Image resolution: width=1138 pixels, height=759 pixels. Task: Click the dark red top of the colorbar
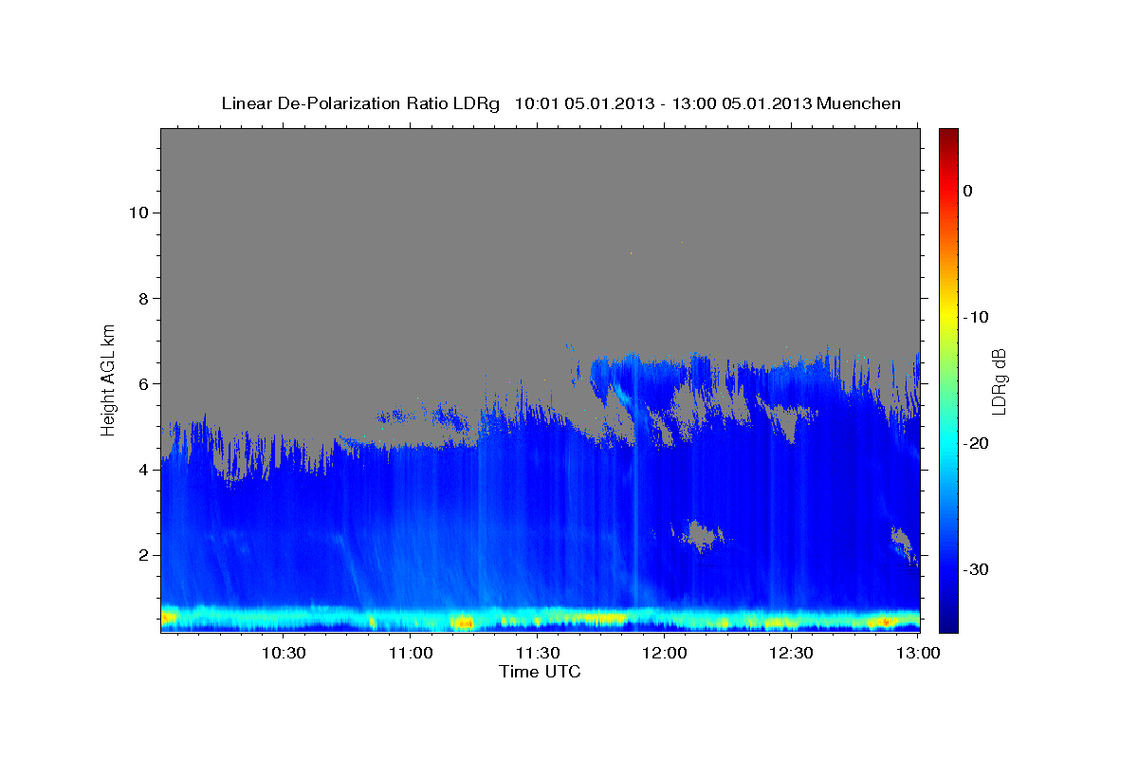[948, 135]
